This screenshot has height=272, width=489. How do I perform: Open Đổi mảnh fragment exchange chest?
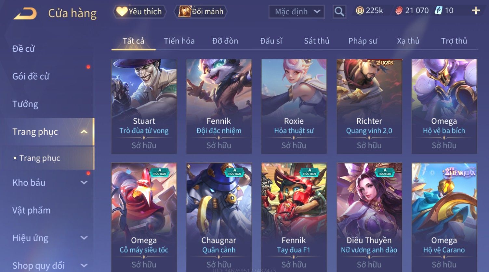pyautogui.click(x=201, y=12)
